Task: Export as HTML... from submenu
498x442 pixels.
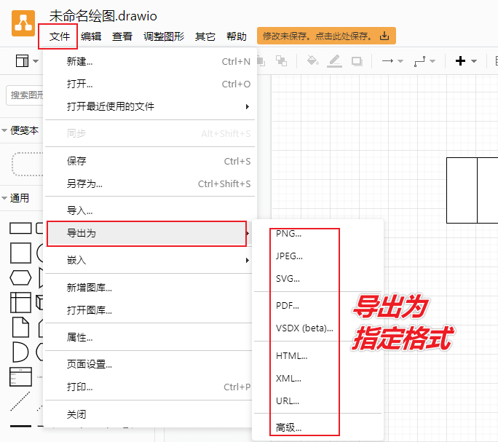Action: 317,356
